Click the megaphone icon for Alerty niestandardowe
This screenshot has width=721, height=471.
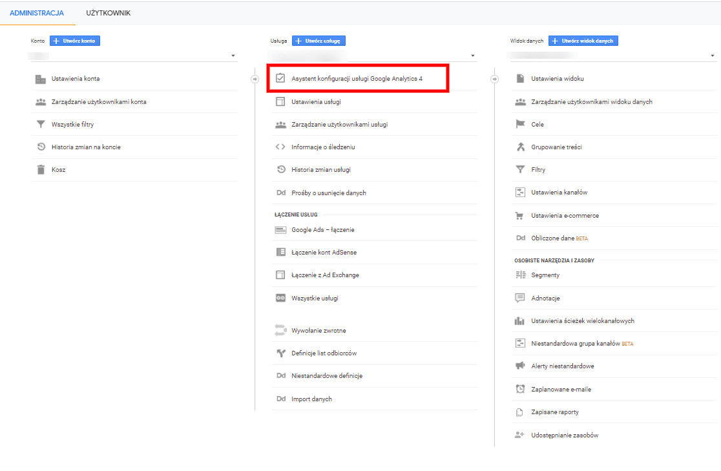tap(520, 366)
